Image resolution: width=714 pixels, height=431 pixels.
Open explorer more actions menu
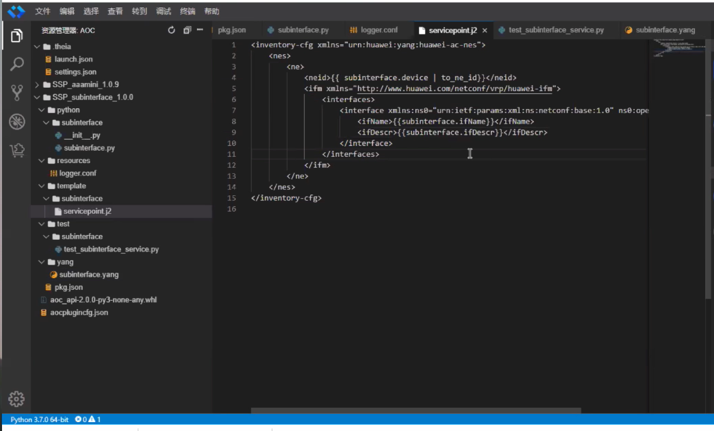coord(200,29)
